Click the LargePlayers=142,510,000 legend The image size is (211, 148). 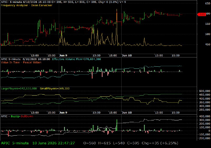click(x=19, y=88)
